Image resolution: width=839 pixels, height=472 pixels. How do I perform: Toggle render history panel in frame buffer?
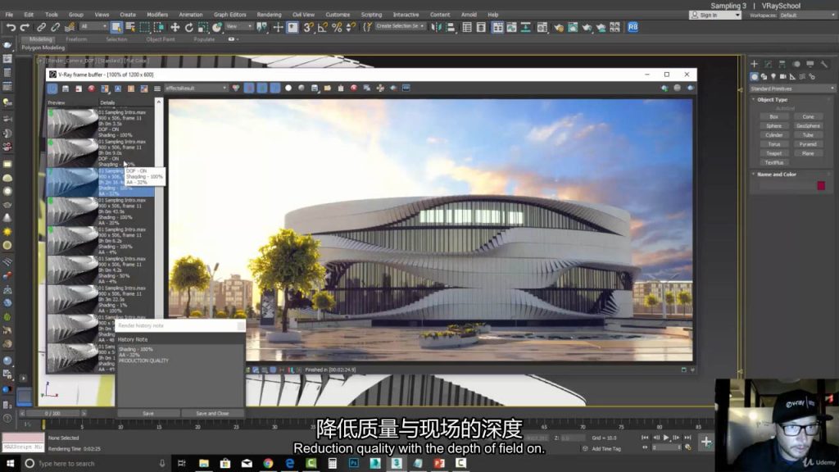click(x=52, y=88)
